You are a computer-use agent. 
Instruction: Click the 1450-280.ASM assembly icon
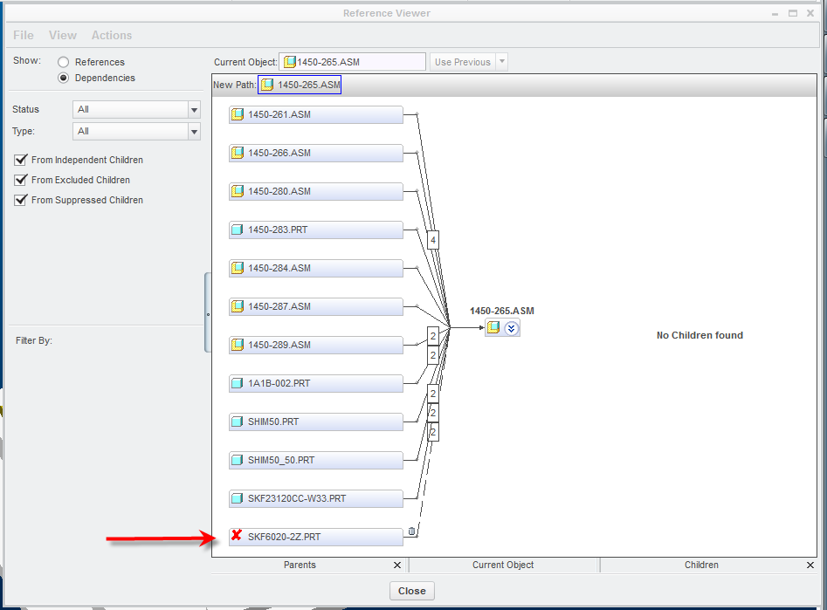[x=238, y=191]
